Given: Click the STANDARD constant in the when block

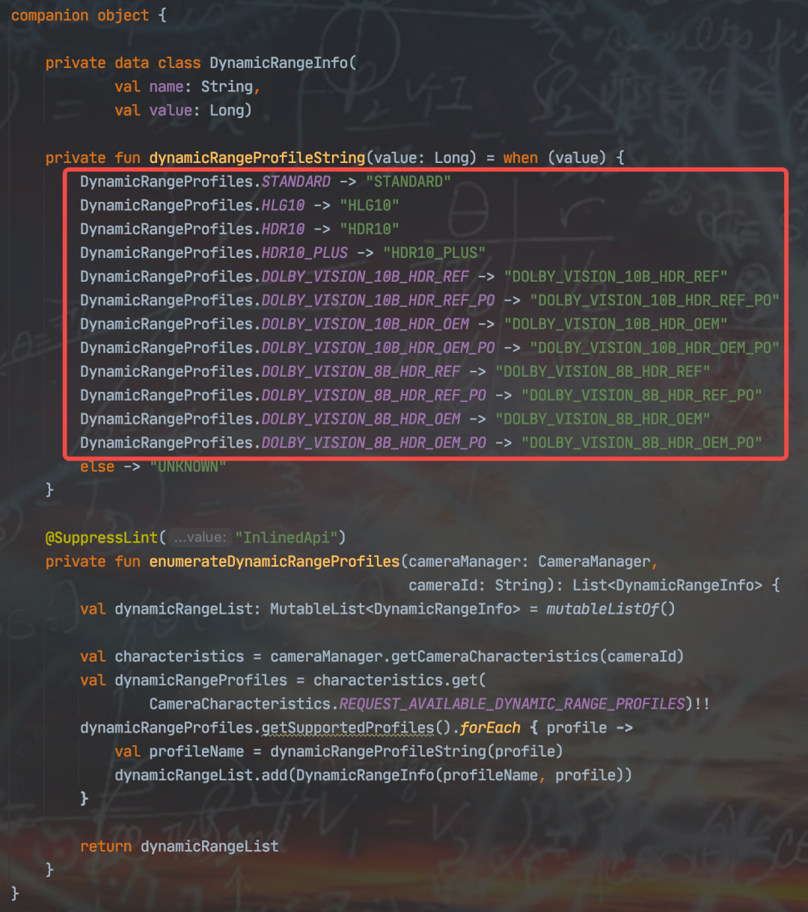Looking at the screenshot, I should [296, 182].
